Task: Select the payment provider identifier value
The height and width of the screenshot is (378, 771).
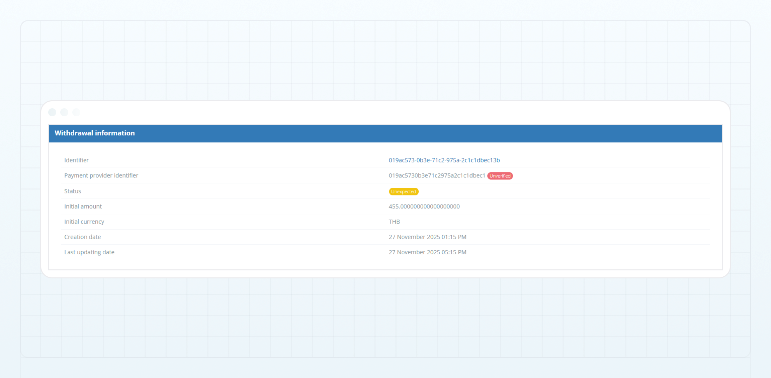Action: [437, 175]
